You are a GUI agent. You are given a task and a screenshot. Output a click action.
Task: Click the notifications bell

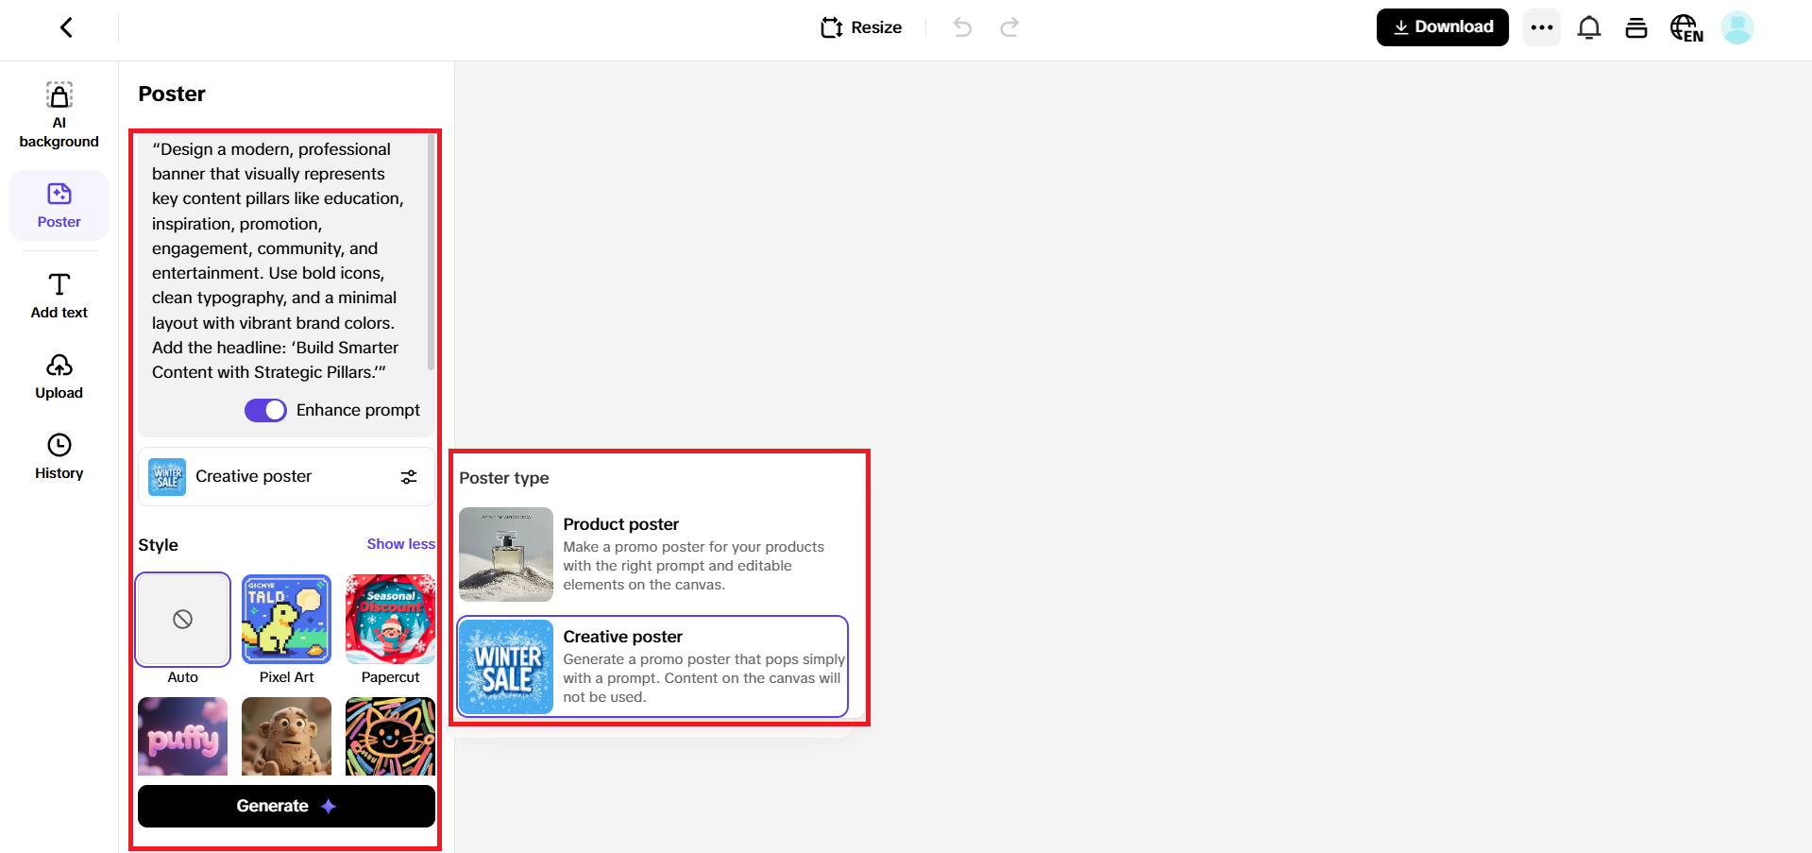(1589, 27)
